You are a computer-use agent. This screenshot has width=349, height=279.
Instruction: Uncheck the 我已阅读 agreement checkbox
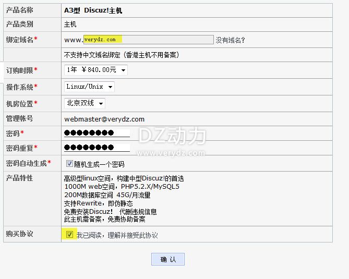pyautogui.click(x=69, y=235)
